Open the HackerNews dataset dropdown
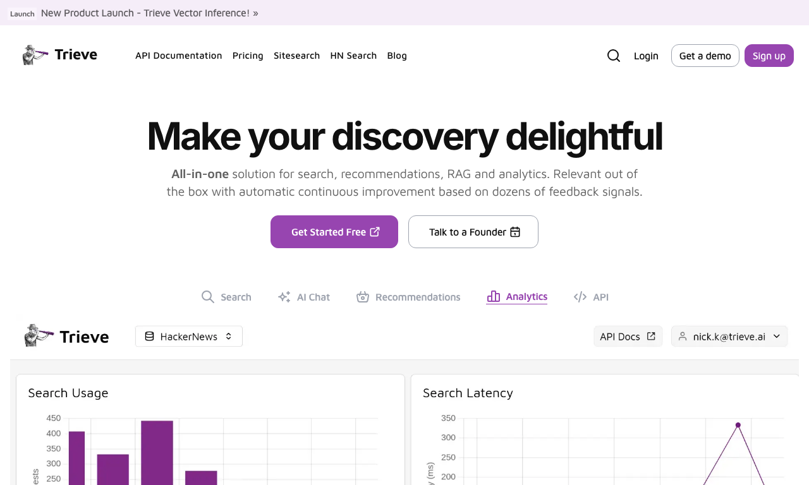 pos(189,337)
